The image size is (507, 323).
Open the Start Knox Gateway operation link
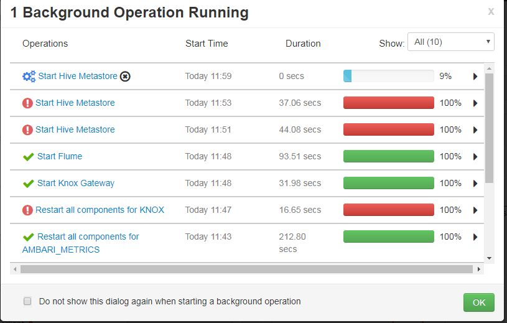[x=76, y=183]
